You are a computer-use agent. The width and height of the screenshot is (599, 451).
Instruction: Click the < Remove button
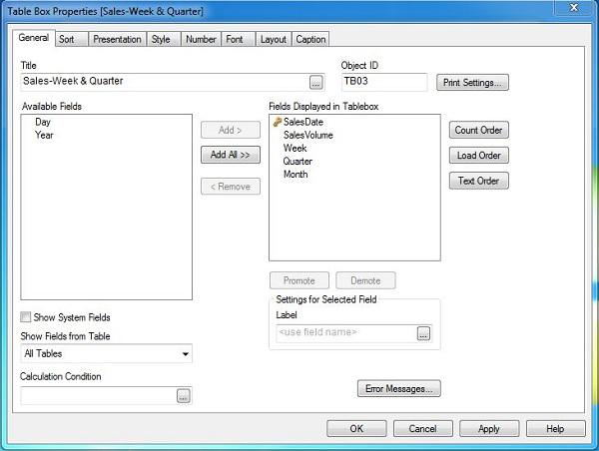[231, 187]
